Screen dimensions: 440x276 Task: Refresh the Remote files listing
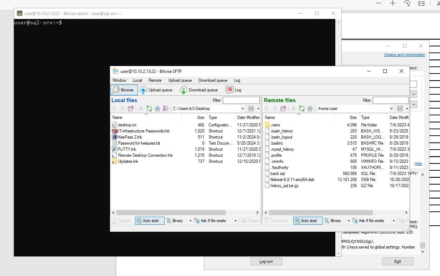(302, 109)
